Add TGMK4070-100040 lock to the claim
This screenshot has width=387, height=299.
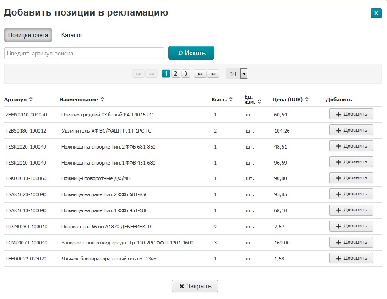(x=351, y=242)
